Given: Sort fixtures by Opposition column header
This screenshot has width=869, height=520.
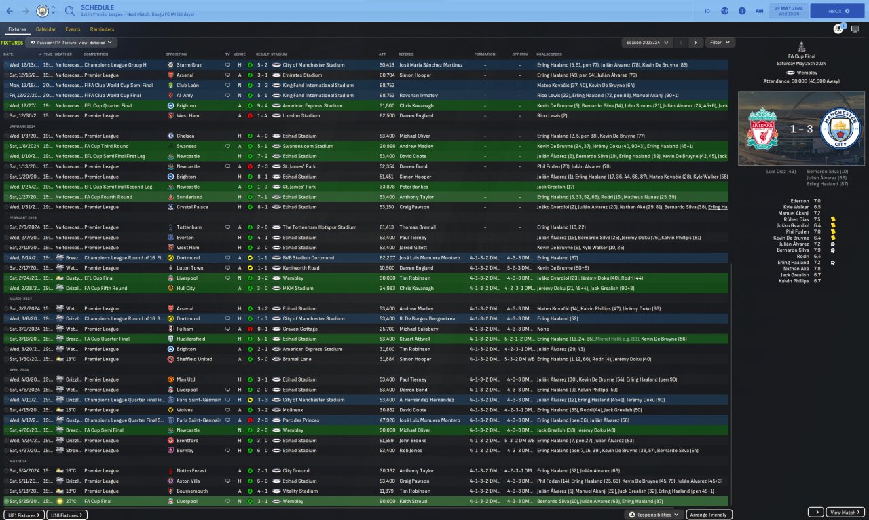Looking at the screenshot, I should pyautogui.click(x=176, y=54).
